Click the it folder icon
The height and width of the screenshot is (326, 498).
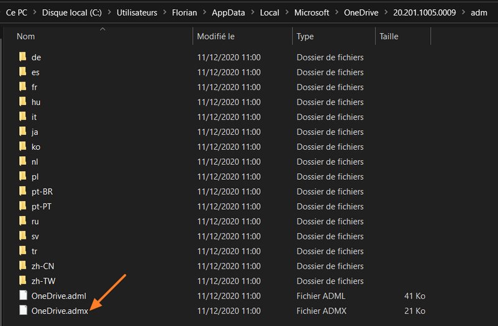[22, 116]
